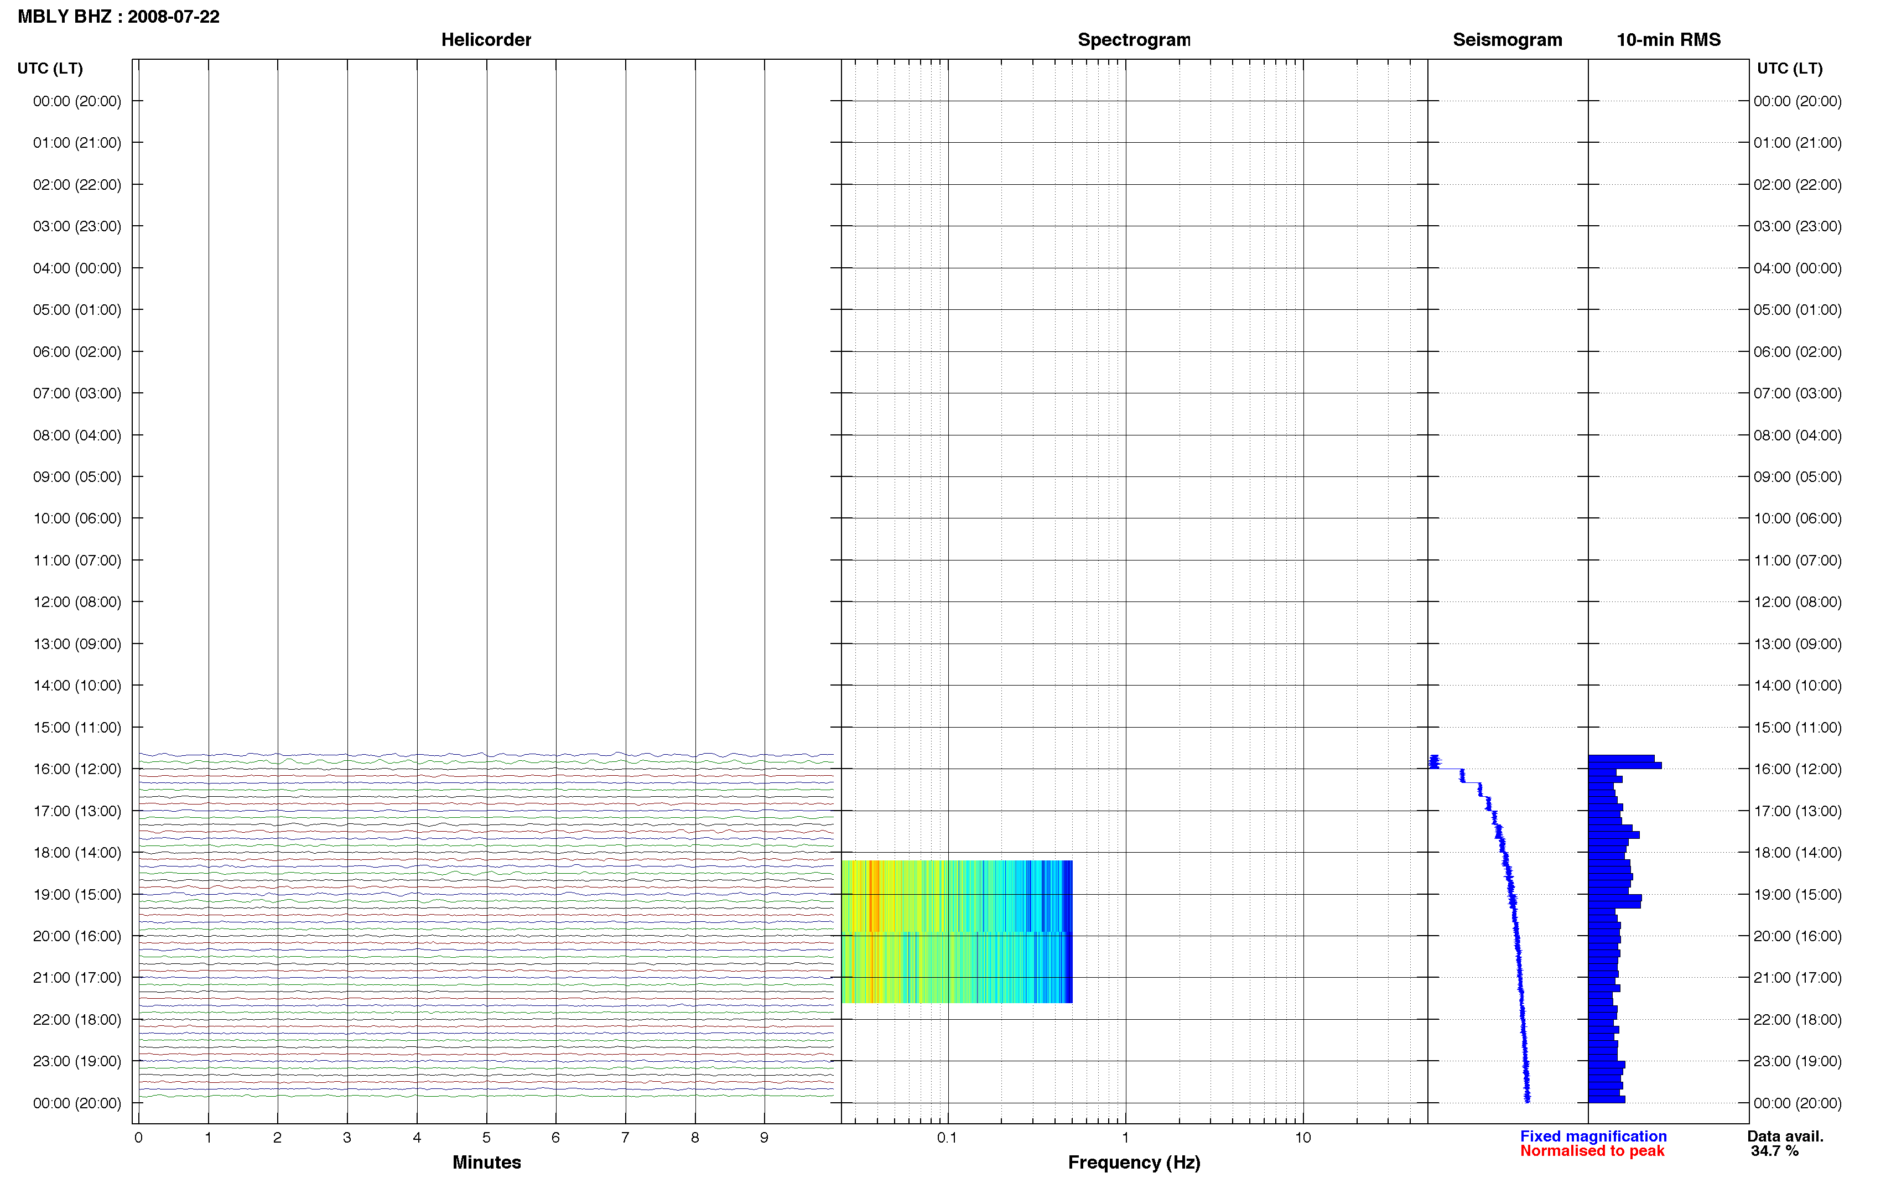Click right axis label 13:00 (09:00)
Image resolution: width=1891 pixels, height=1183 pixels.
coord(1797,644)
